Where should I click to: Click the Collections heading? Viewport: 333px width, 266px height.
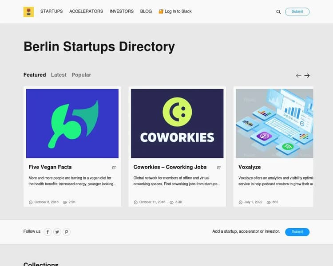(41, 264)
